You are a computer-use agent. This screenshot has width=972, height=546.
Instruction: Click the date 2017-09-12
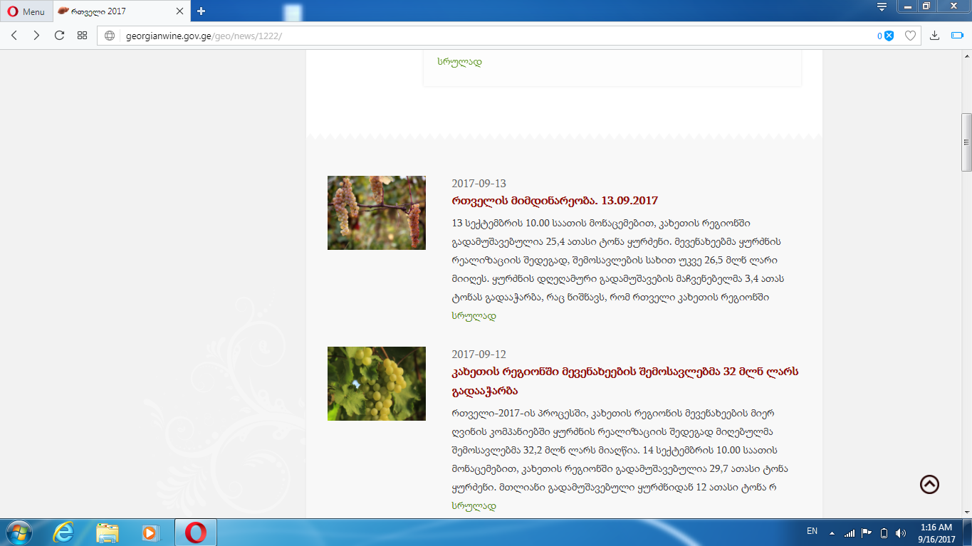(479, 355)
